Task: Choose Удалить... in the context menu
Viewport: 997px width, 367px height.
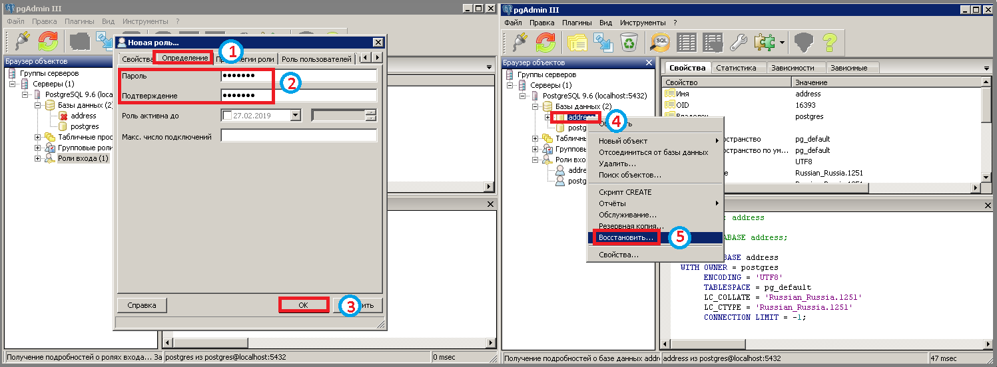Action: click(656, 164)
